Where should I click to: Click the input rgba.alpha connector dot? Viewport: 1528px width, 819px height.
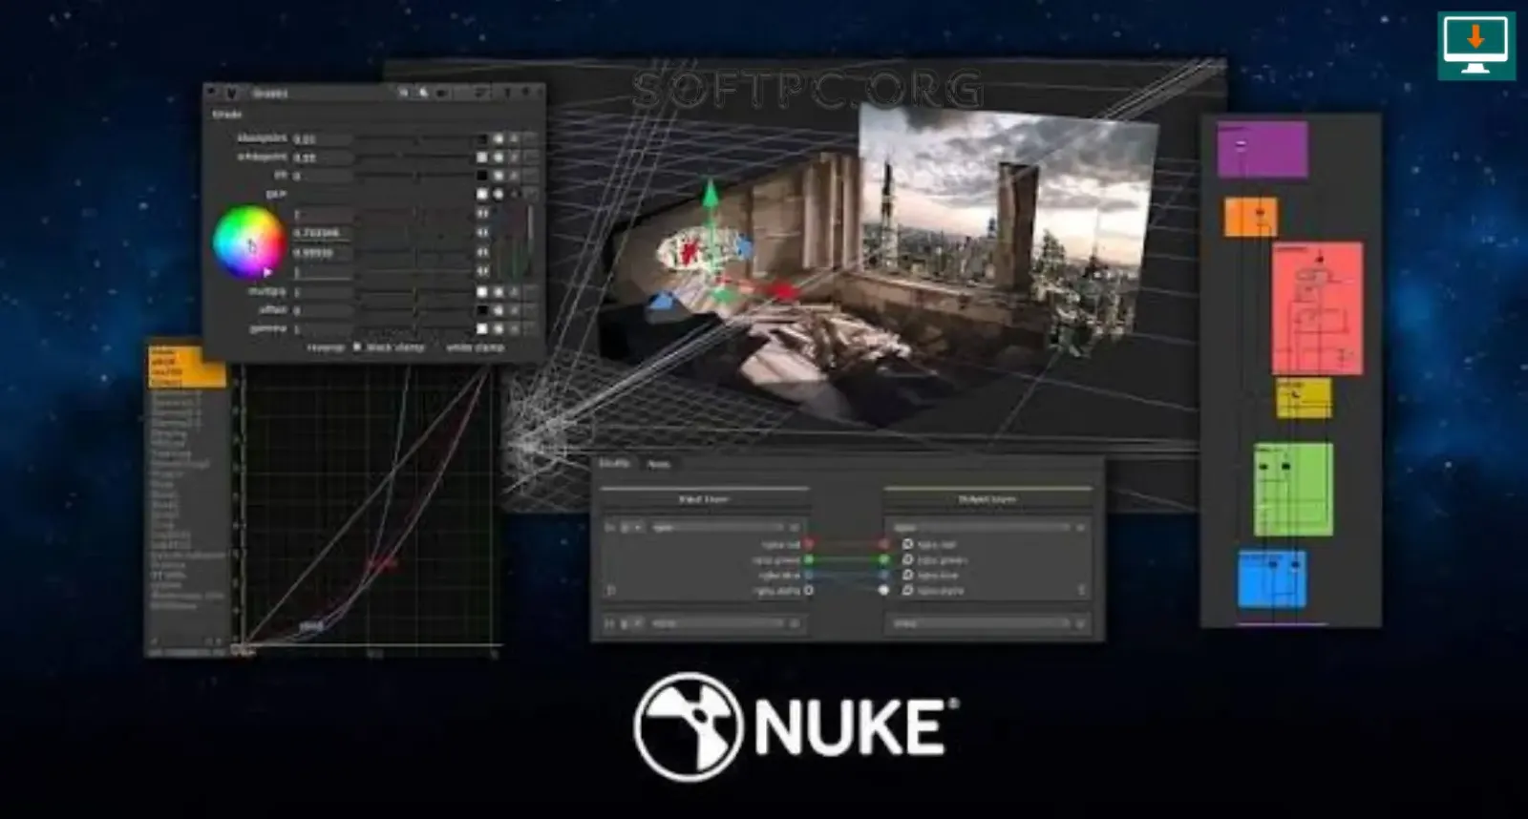point(809,590)
